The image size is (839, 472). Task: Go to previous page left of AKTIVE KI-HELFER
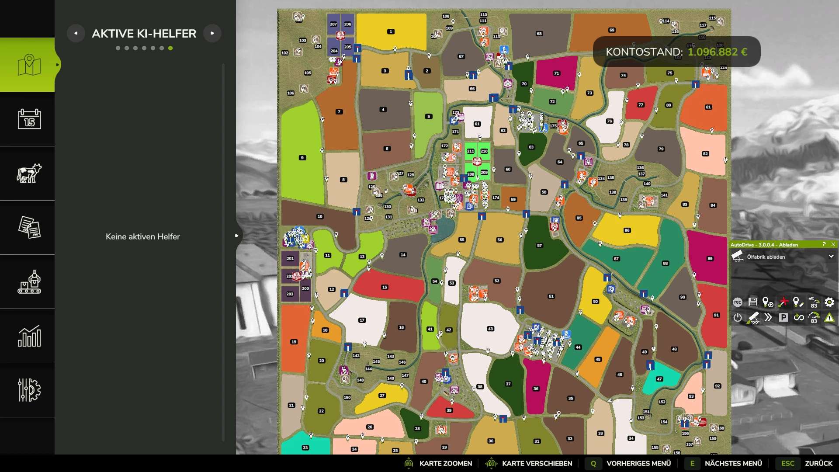(76, 33)
